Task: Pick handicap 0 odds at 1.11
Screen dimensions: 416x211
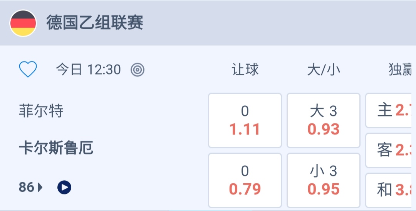Action: pos(245,120)
